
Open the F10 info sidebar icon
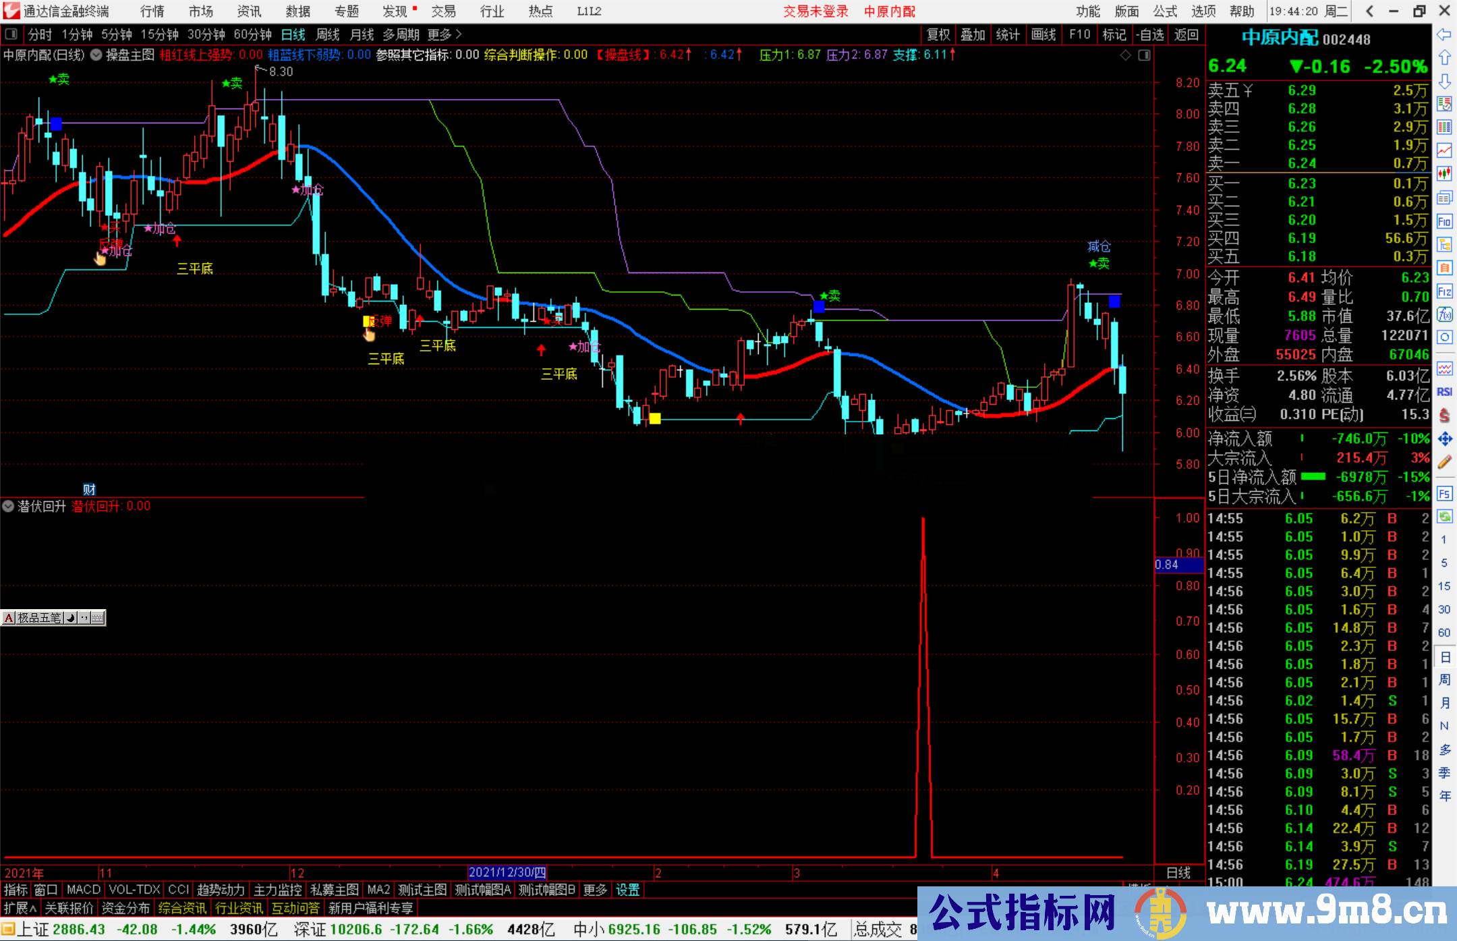point(1444,221)
